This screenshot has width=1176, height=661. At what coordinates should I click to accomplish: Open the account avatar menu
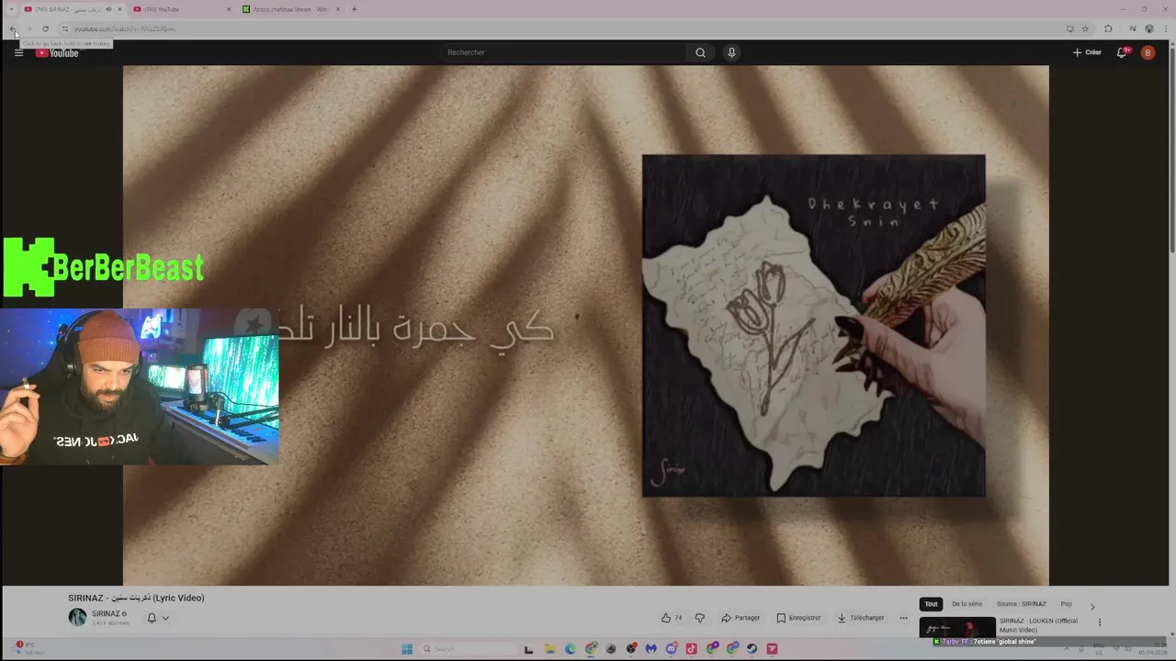[1148, 52]
